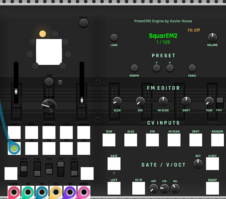
Task: Click the V/OCT input jack
Action: [x=212, y=164]
